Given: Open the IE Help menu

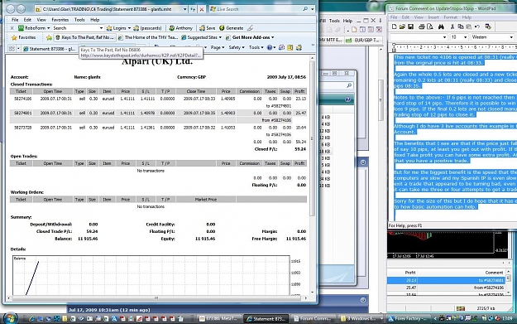Looking at the screenshot, I should 94,20.
